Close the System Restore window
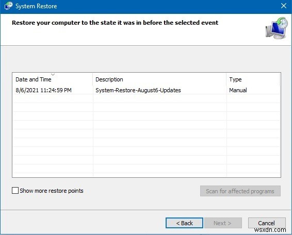This screenshot has height=235, width=292. [x=284, y=6]
